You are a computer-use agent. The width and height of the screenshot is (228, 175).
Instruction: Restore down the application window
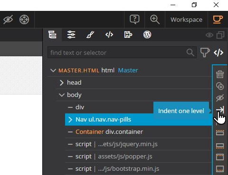coord(194,5)
